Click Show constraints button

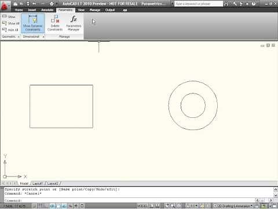tap(9, 17)
